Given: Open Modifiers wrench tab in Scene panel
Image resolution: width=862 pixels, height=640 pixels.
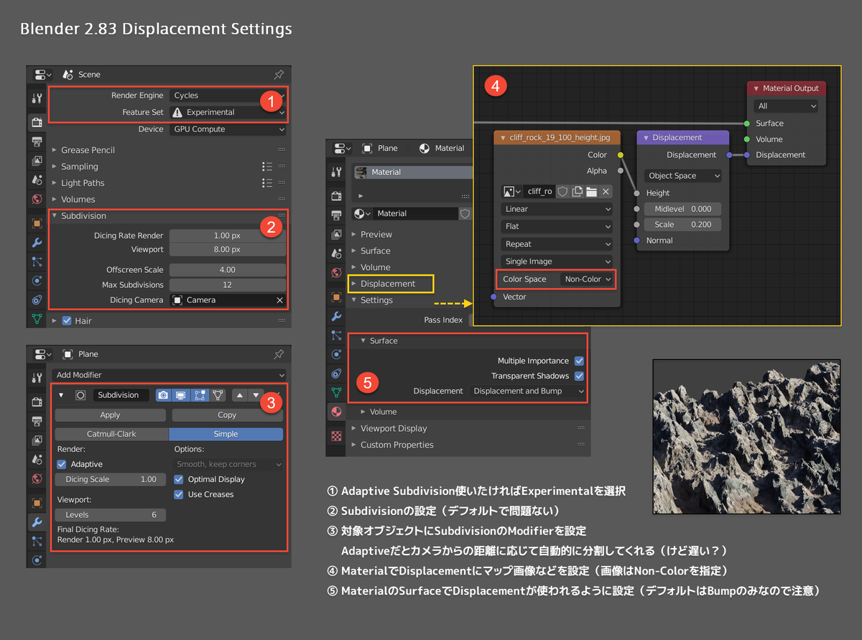Looking at the screenshot, I should [x=37, y=243].
